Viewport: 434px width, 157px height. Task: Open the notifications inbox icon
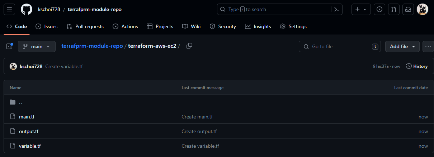(x=408, y=9)
